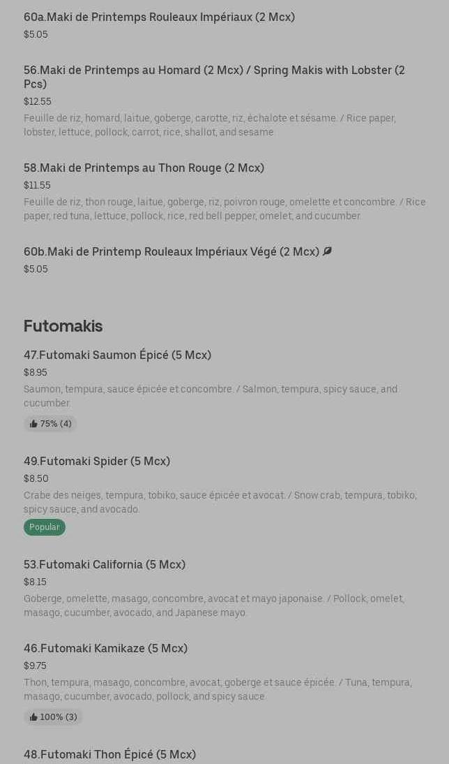The width and height of the screenshot is (449, 764).
Task: Click the 100% thumbs-up rating badge
Action: coord(53,717)
